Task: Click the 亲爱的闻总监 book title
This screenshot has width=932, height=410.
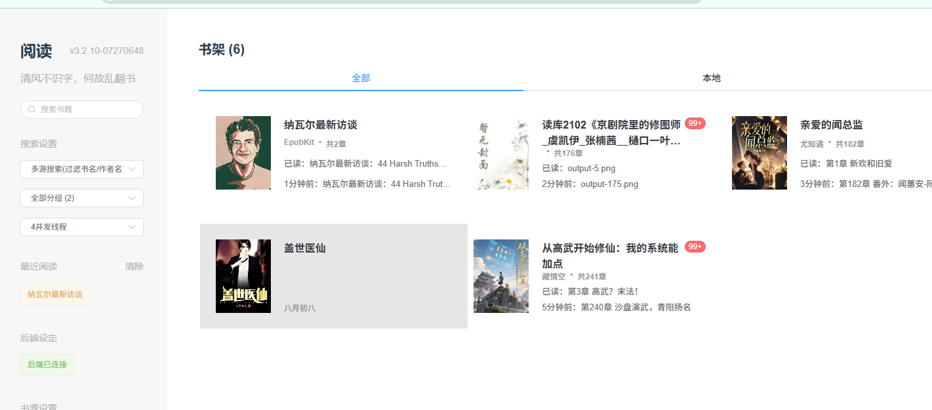Action: (x=832, y=125)
